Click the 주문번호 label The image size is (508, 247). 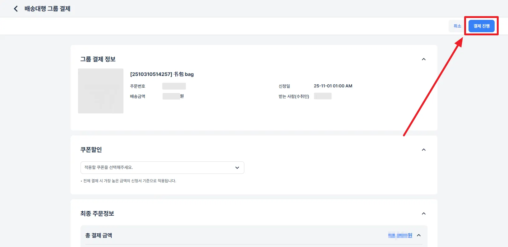[138, 86]
